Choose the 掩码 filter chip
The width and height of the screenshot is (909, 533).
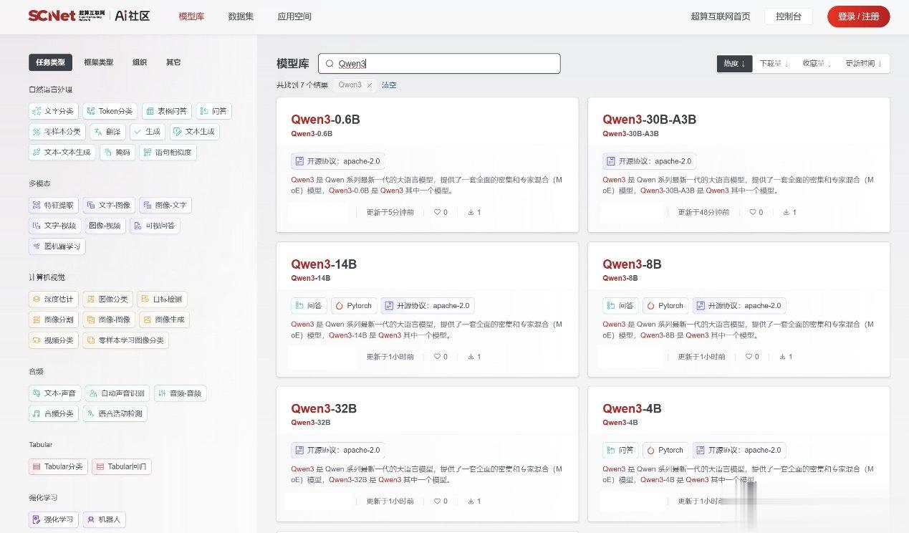point(116,152)
